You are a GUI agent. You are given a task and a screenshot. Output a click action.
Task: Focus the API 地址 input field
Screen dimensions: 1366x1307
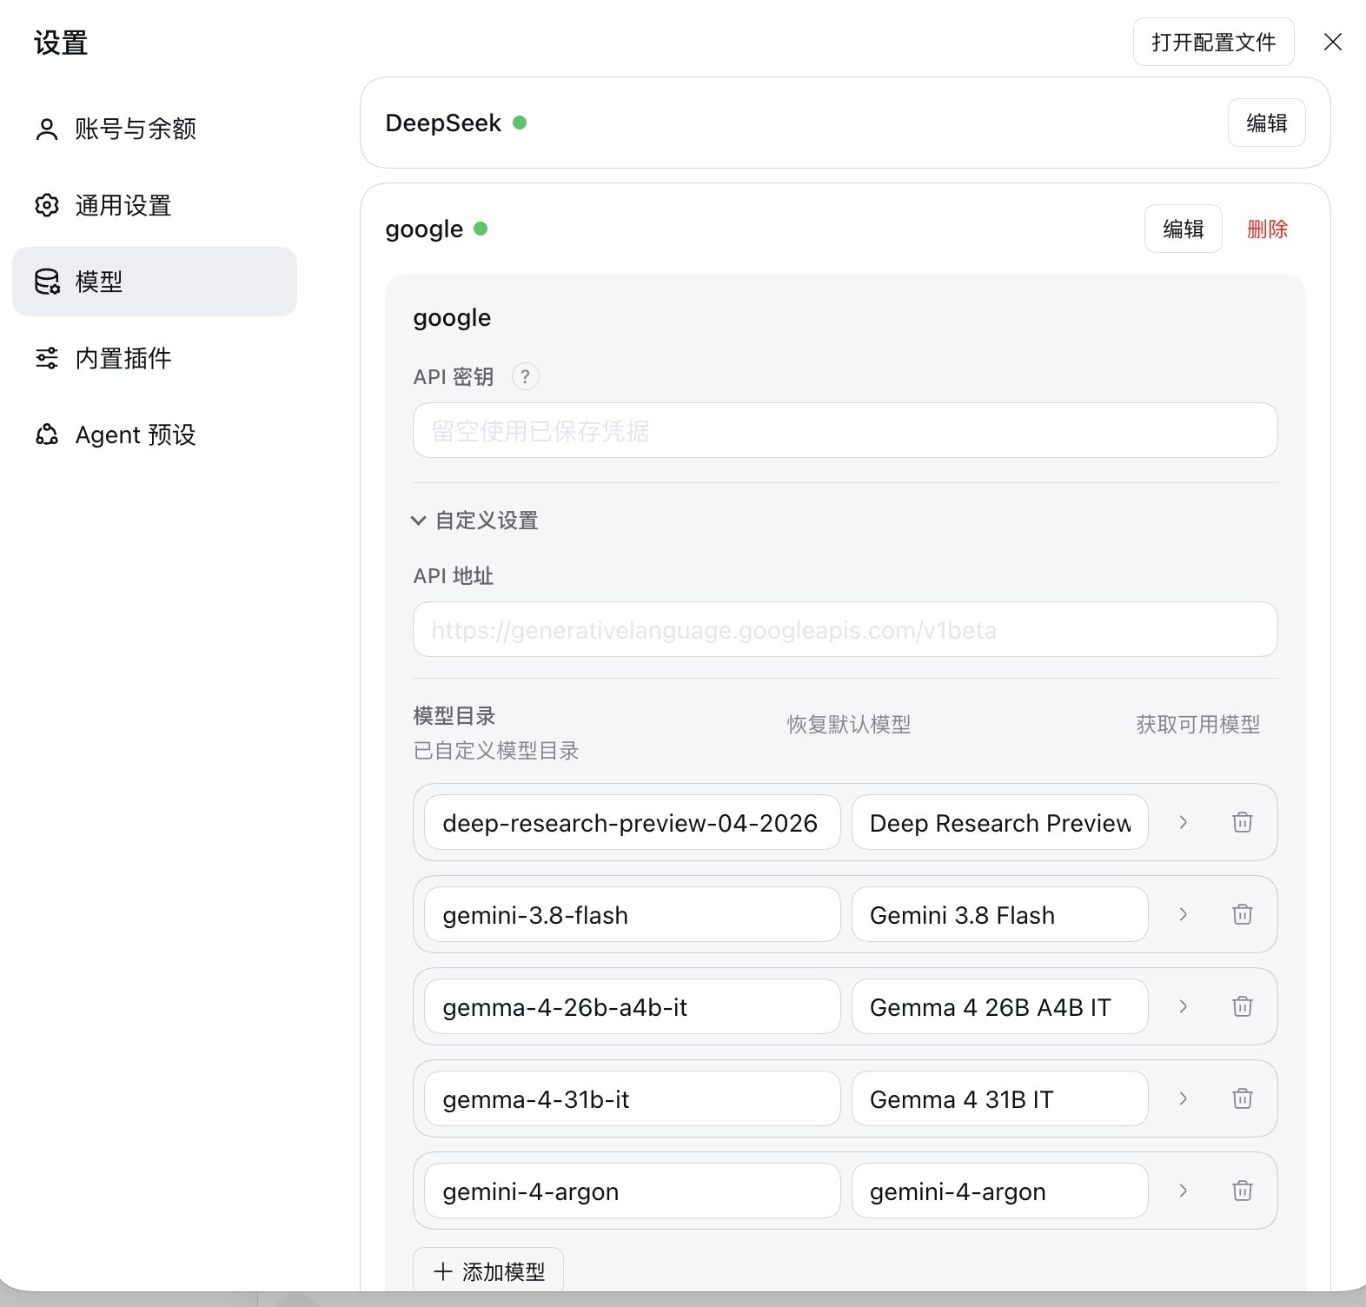point(845,629)
